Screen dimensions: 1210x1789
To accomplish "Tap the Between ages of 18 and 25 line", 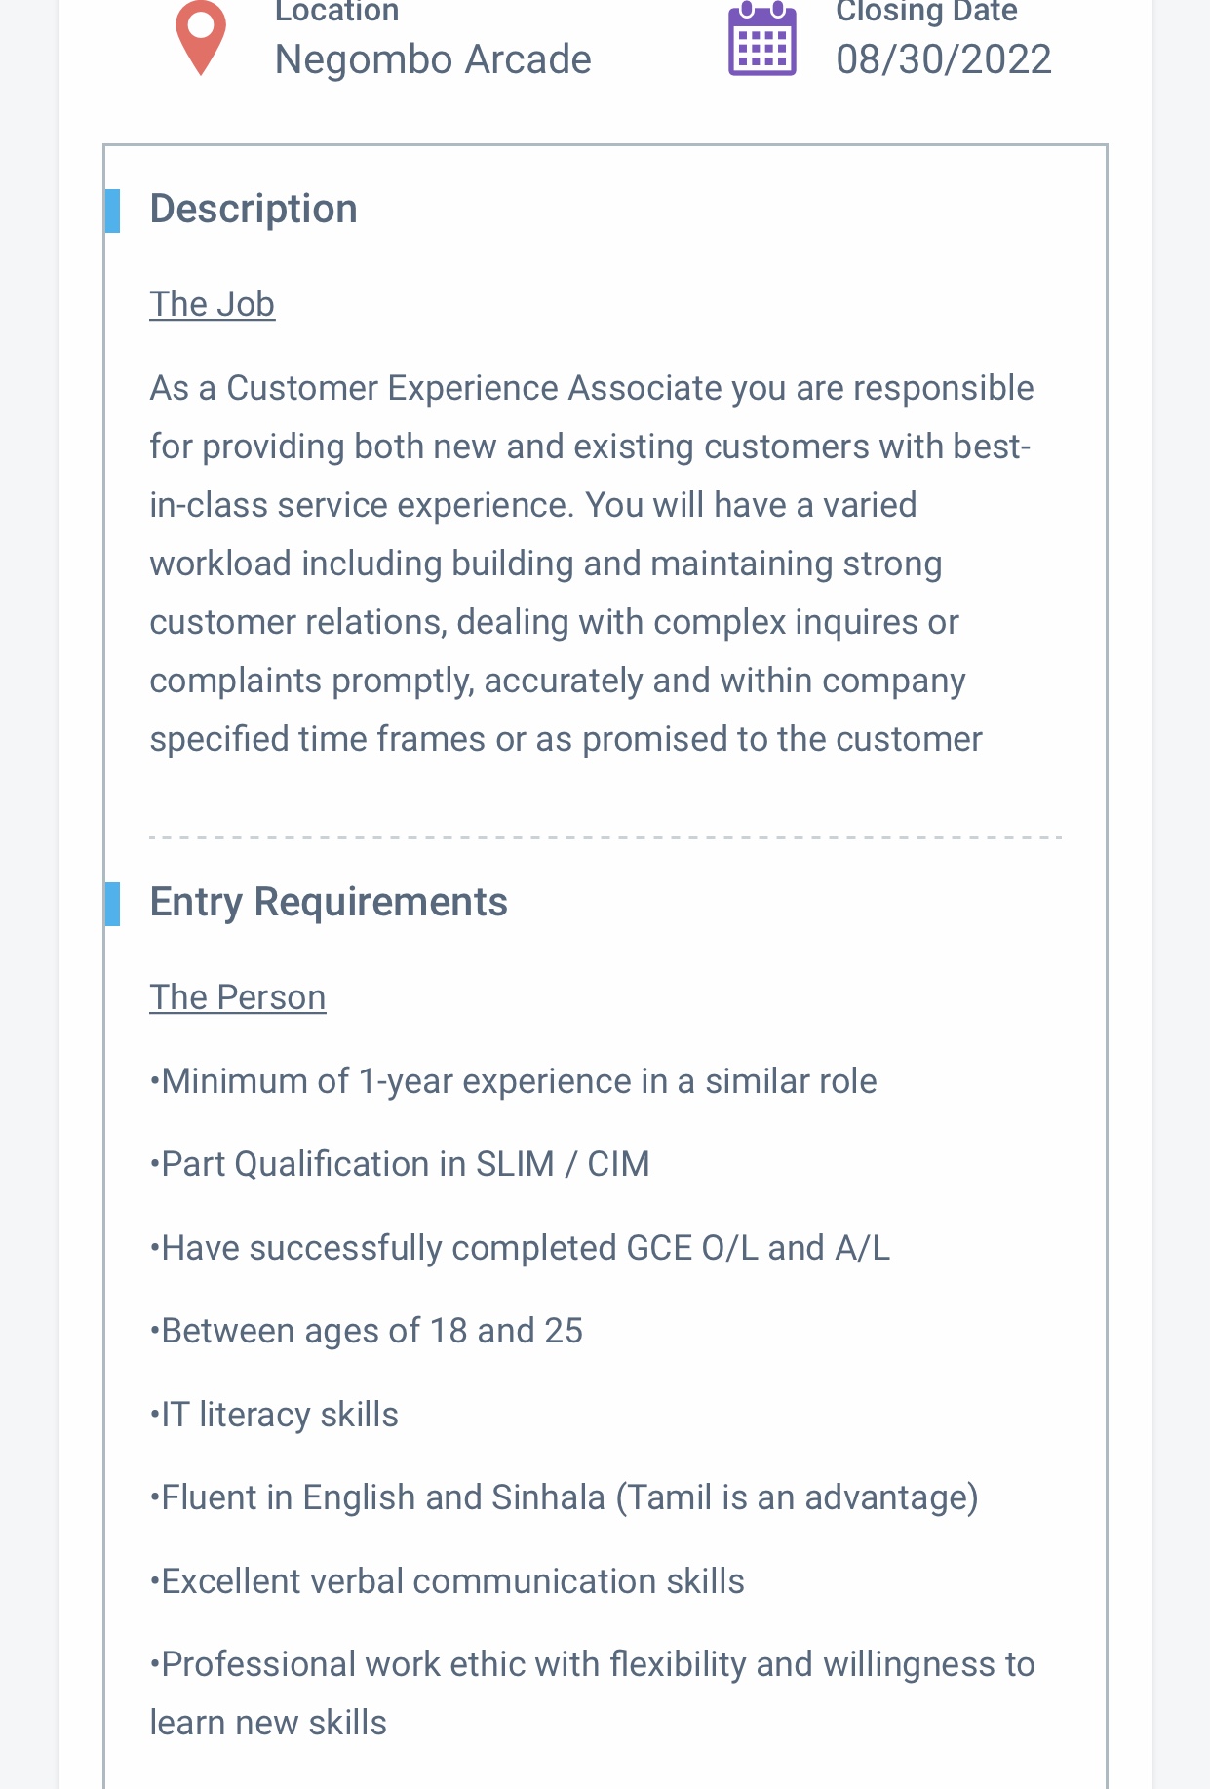I will (367, 1331).
